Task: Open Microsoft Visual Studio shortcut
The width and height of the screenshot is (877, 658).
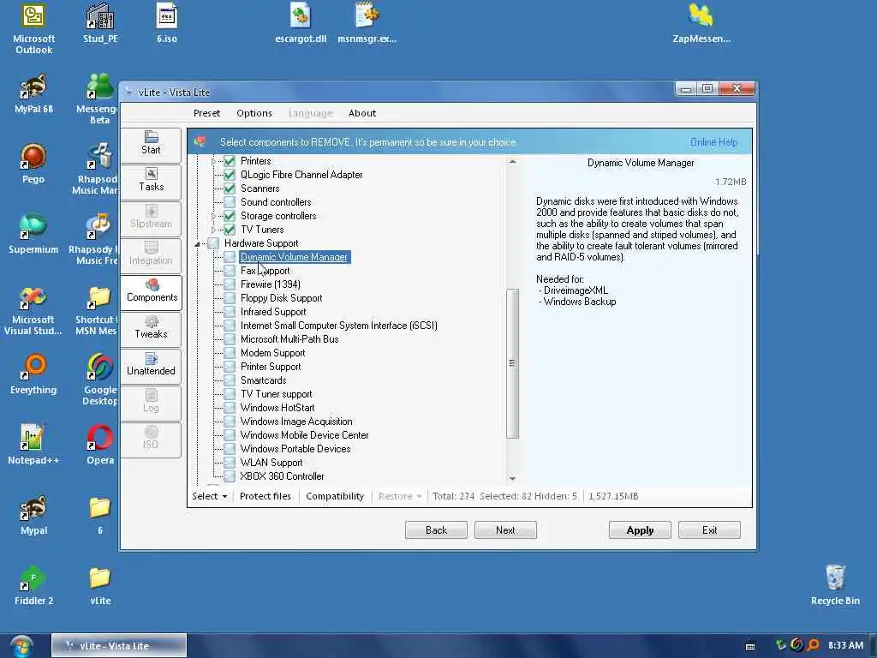Action: point(33,310)
